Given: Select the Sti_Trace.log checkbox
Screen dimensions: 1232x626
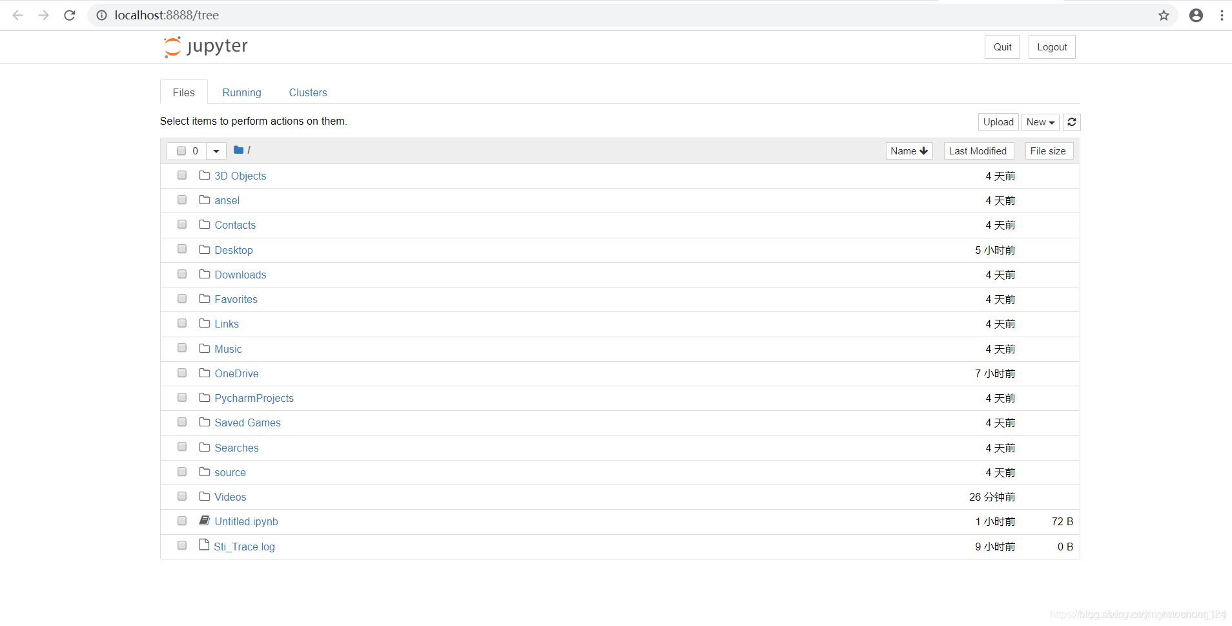Looking at the screenshot, I should (x=182, y=545).
